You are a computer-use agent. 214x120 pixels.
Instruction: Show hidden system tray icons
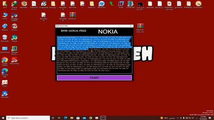click(x=178, y=118)
